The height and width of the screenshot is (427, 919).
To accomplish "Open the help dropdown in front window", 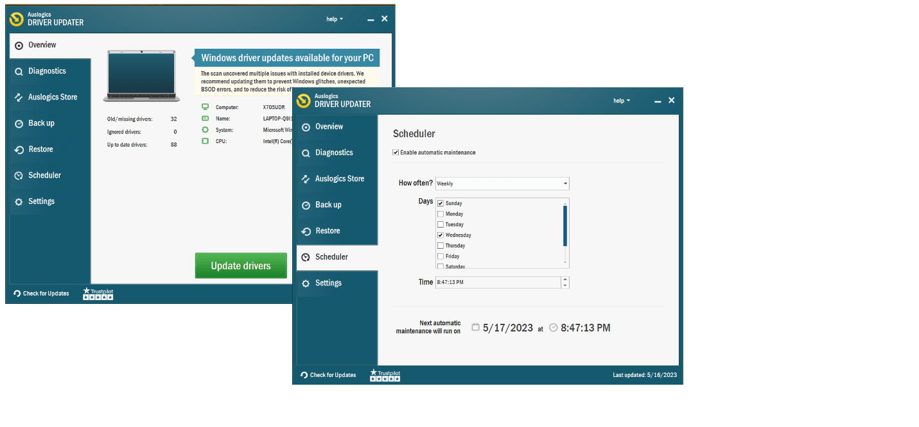I will (x=621, y=101).
